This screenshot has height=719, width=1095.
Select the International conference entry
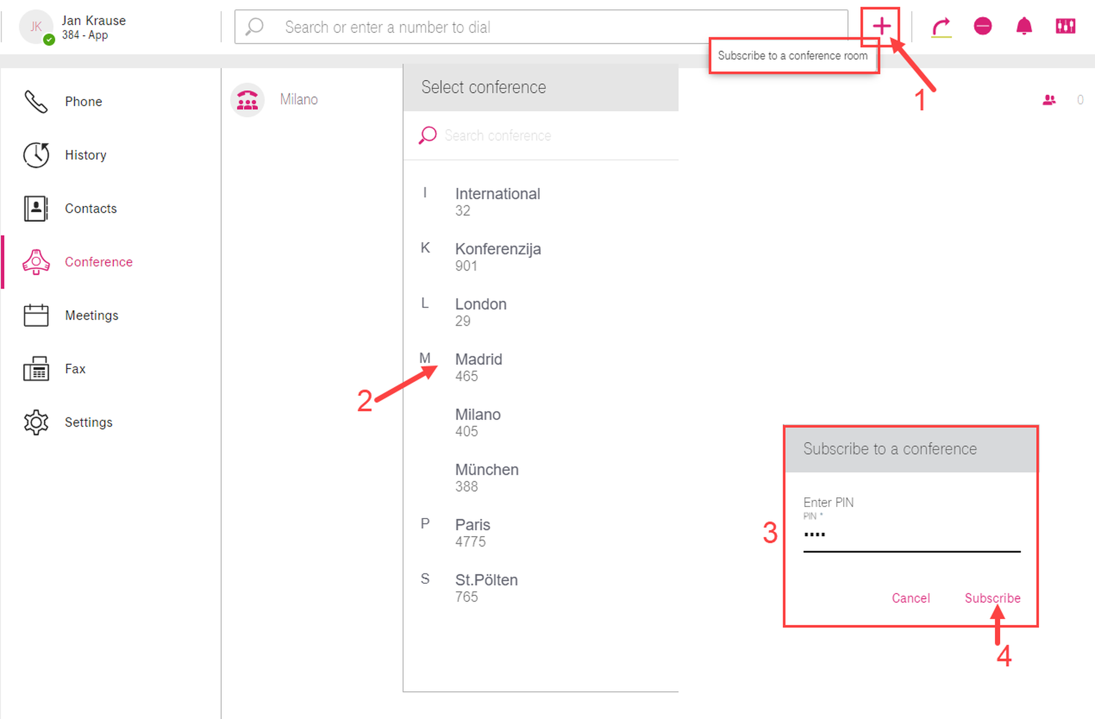pos(497,201)
